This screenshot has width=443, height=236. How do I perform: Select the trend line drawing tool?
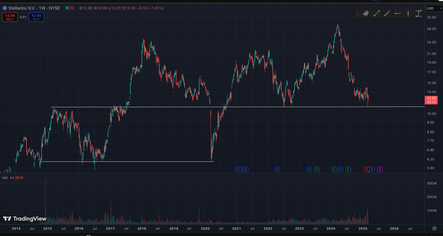(376, 13)
